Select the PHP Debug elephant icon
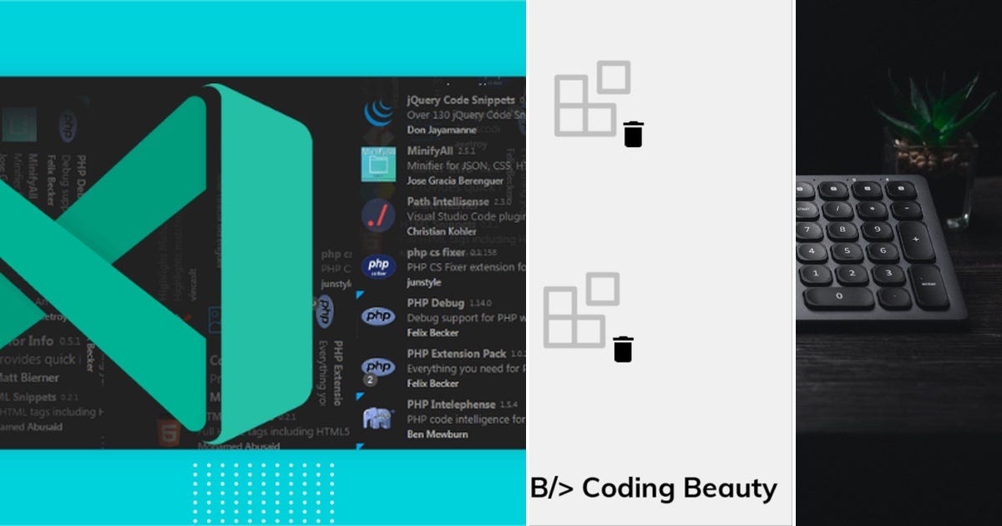Image resolution: width=1002 pixels, height=526 pixels. [x=378, y=316]
